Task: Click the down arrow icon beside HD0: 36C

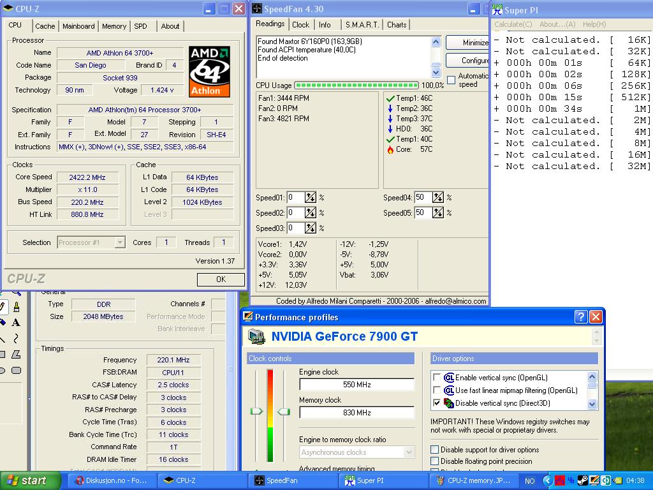Action: pos(390,129)
